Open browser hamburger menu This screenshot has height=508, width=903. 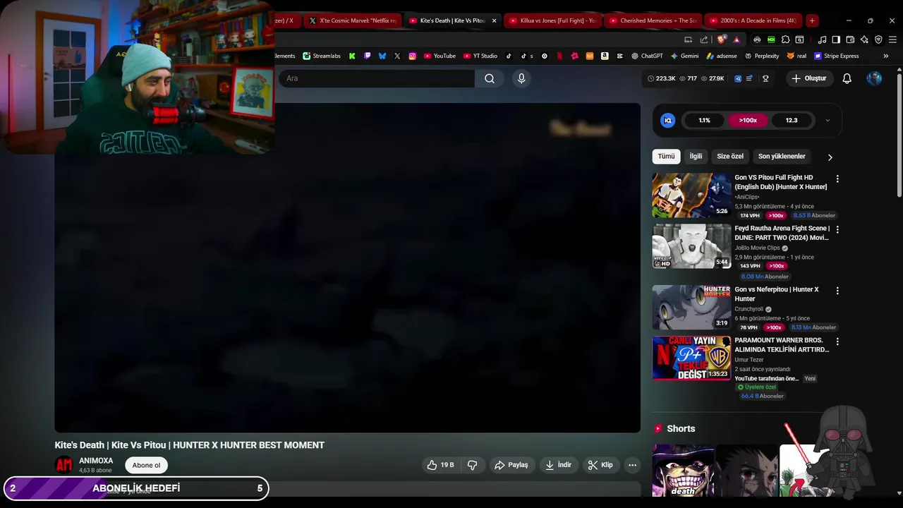click(892, 40)
